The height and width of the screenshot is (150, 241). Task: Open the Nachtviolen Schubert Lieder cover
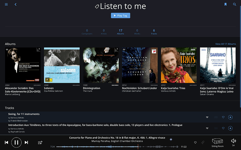click(140, 65)
